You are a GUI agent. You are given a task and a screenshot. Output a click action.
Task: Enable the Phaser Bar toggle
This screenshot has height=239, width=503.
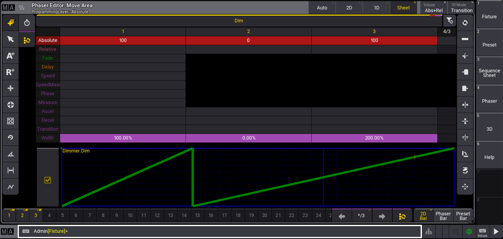coord(443,216)
